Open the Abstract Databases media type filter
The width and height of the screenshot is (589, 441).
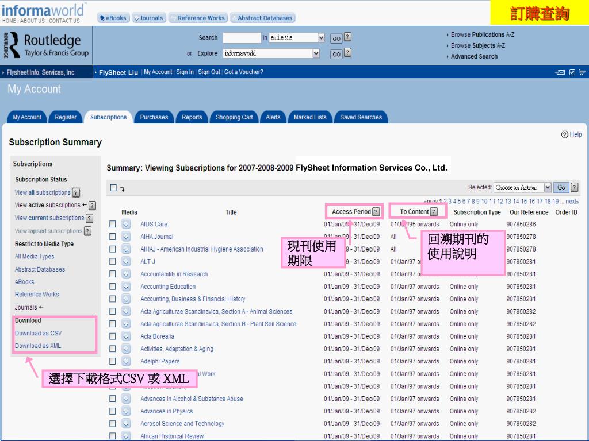point(40,269)
